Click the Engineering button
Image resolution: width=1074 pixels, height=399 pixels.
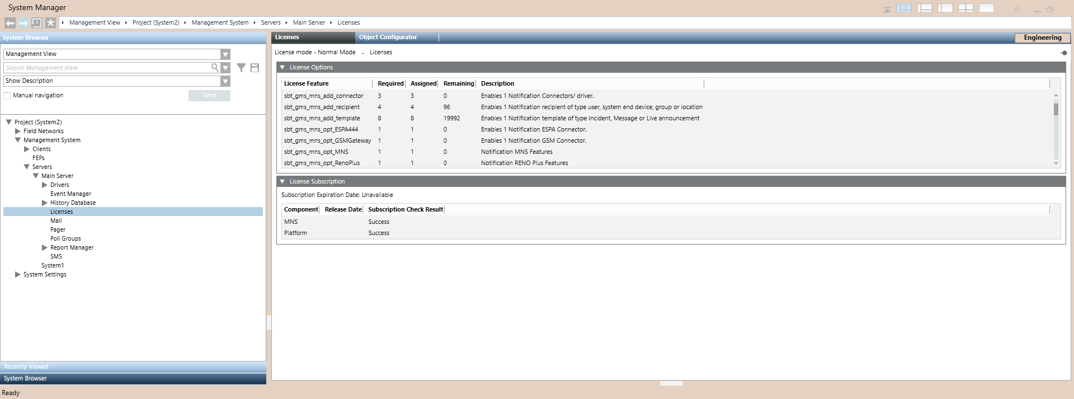pos(1042,37)
